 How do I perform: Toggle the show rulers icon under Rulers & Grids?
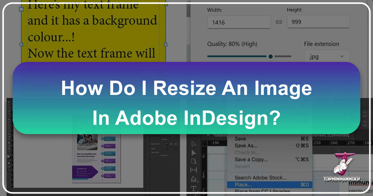pos(167,144)
